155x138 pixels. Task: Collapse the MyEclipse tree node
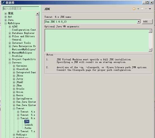tap(6, 23)
